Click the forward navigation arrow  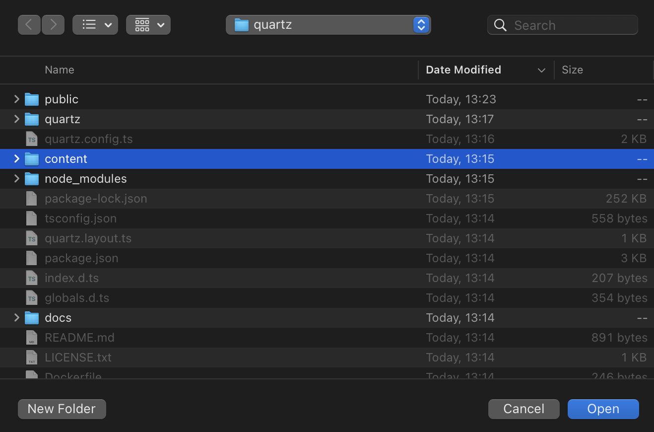[x=53, y=25]
